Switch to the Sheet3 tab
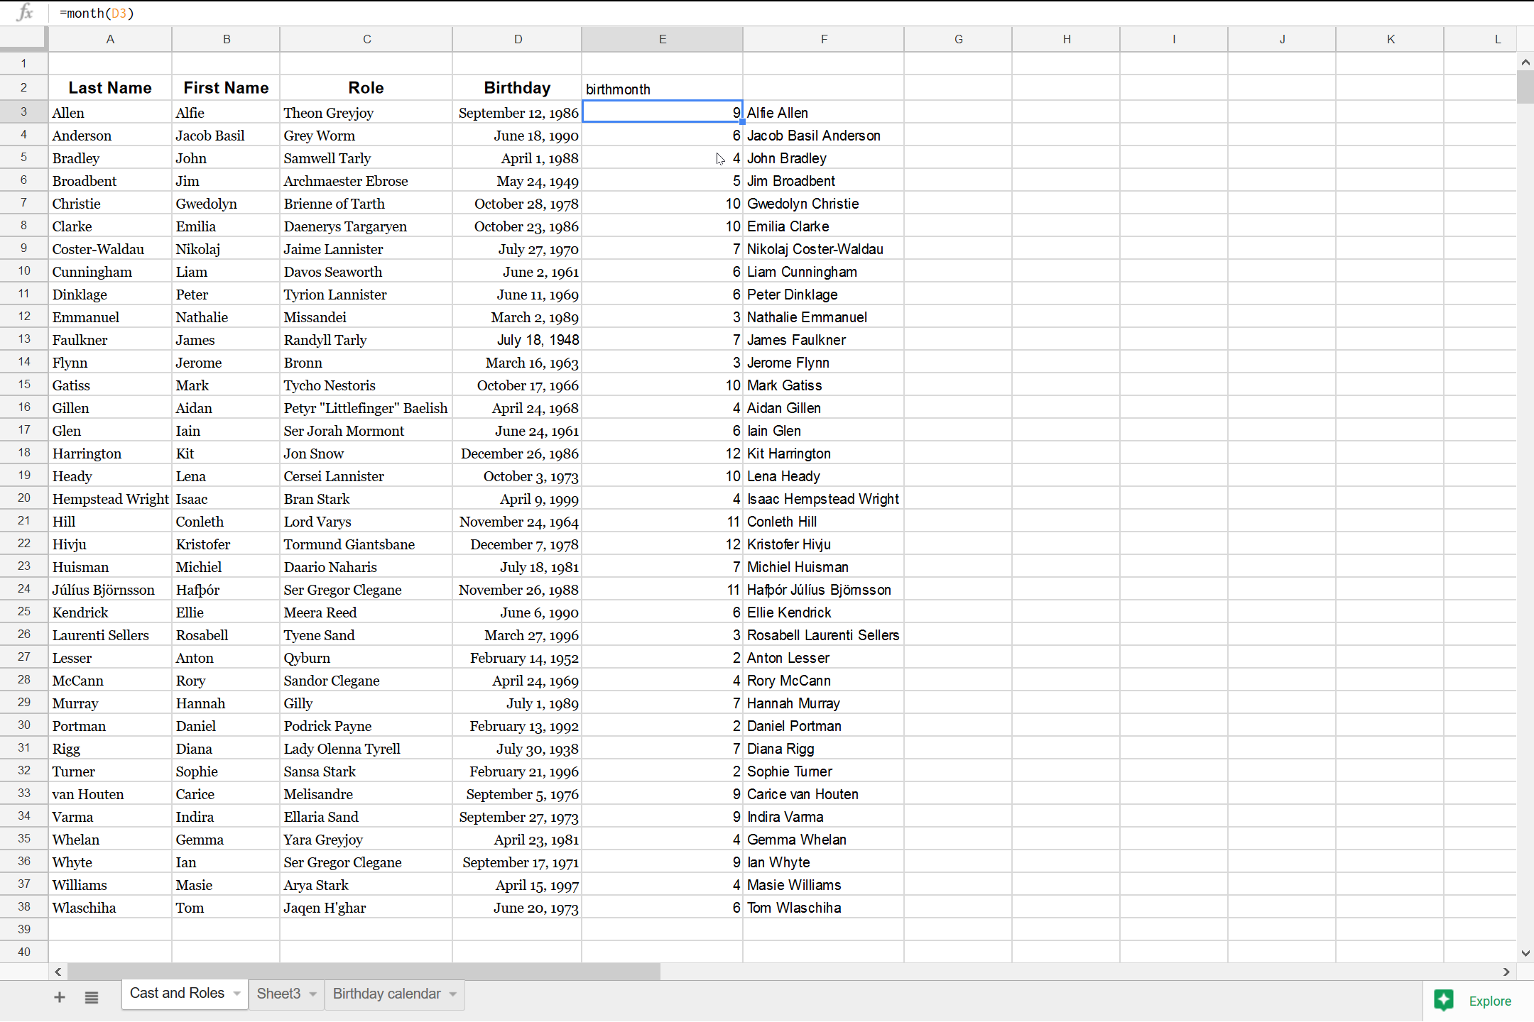This screenshot has width=1534, height=1022. 279,994
